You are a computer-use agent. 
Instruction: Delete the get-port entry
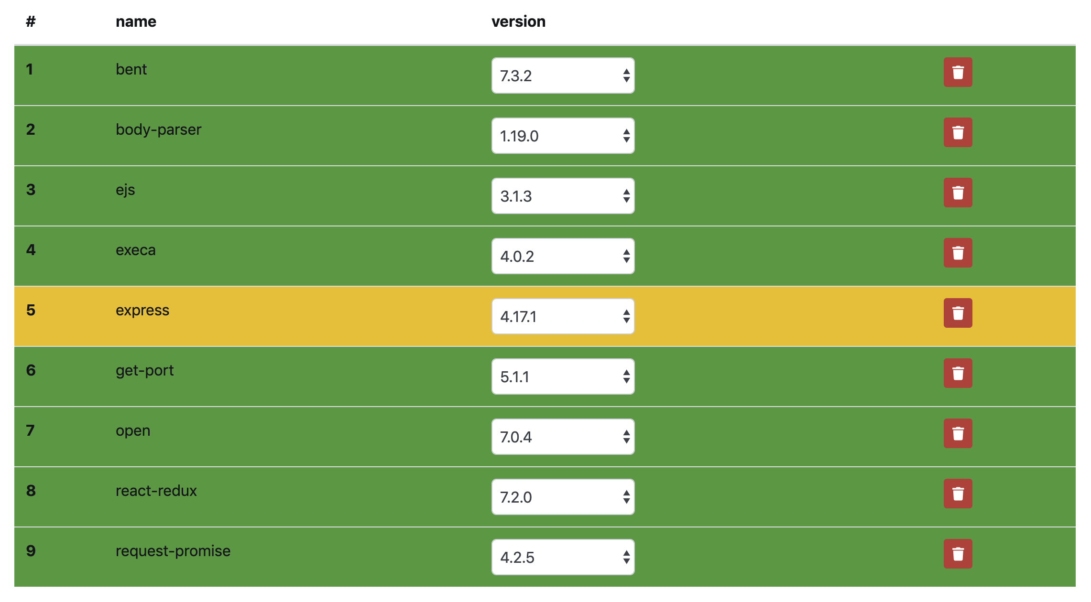click(x=958, y=373)
